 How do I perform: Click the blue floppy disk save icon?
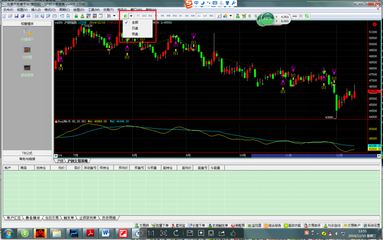(16, 16)
